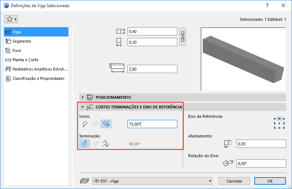Click the scissors icon of the Cortes section
The image size is (292, 189).
tap(90, 107)
